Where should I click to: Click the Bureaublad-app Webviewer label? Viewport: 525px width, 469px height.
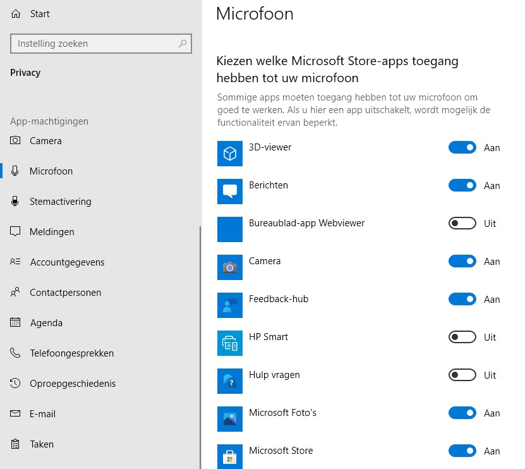pos(306,223)
